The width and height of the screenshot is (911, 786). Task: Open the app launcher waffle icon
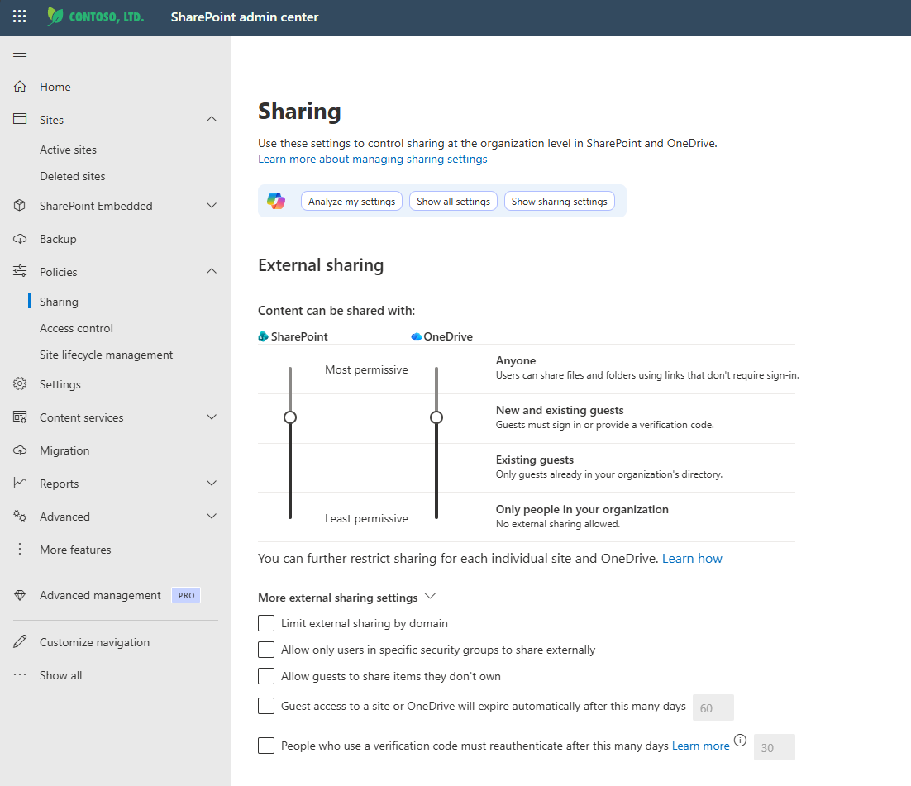[x=19, y=17]
